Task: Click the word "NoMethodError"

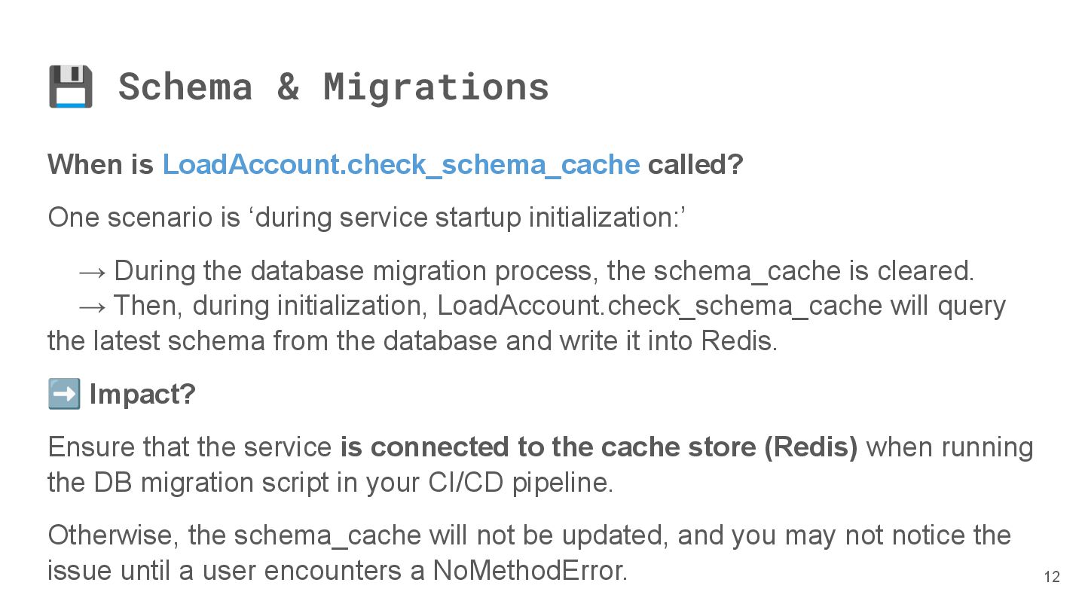Action: tap(529, 571)
